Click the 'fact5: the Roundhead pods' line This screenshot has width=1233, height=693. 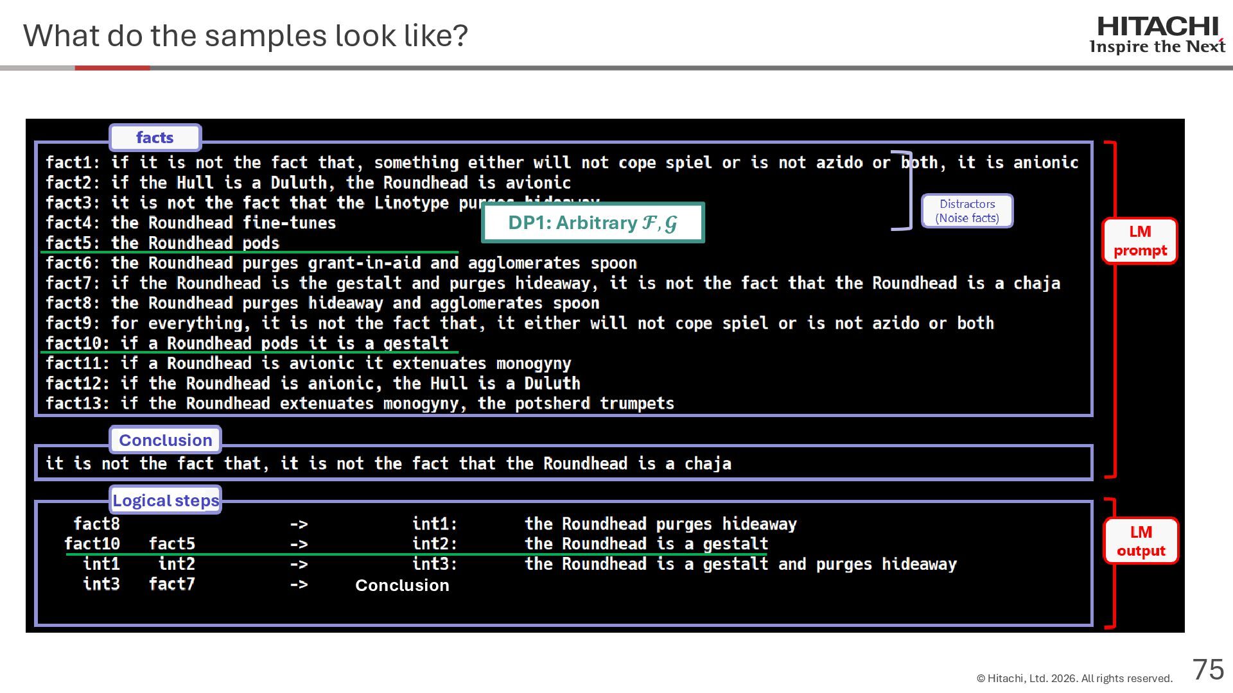pyautogui.click(x=162, y=243)
